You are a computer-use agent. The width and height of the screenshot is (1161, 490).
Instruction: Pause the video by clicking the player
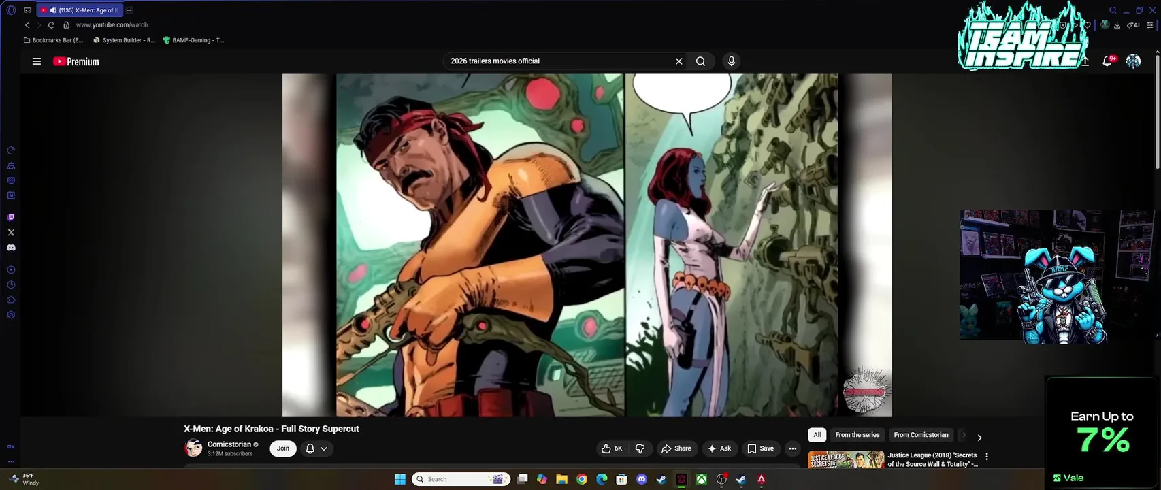(587, 245)
